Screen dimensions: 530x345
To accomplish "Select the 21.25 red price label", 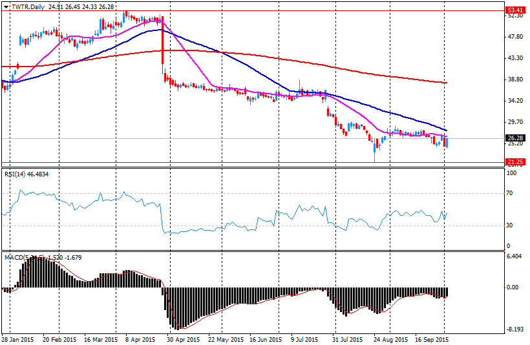I will pos(515,163).
